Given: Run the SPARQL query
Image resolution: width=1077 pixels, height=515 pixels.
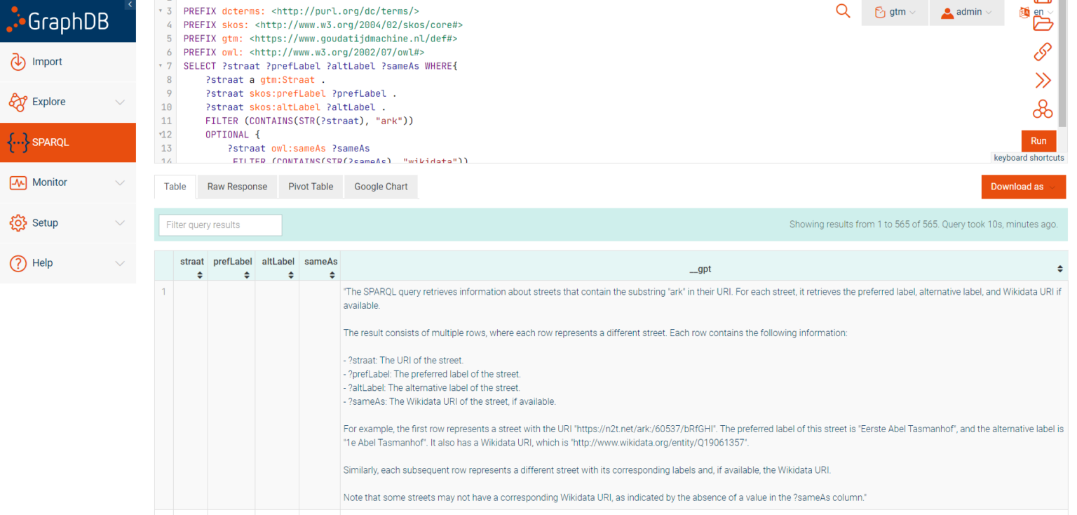Looking at the screenshot, I should pos(1038,140).
